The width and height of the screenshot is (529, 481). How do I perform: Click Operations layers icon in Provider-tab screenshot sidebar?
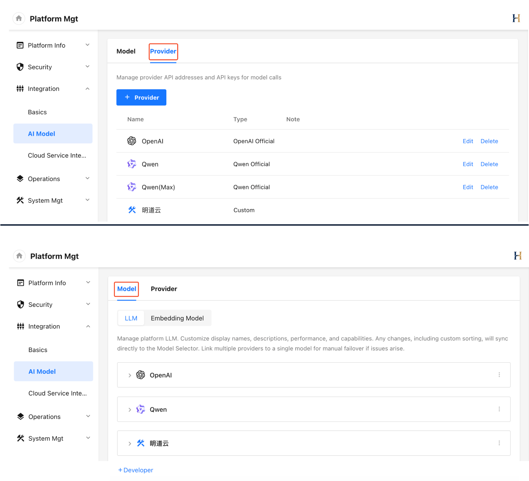20,179
